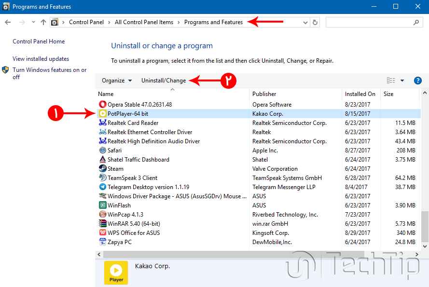This screenshot has height=287, width=429.
Task: Open the Organize dropdown menu
Action: click(117, 81)
